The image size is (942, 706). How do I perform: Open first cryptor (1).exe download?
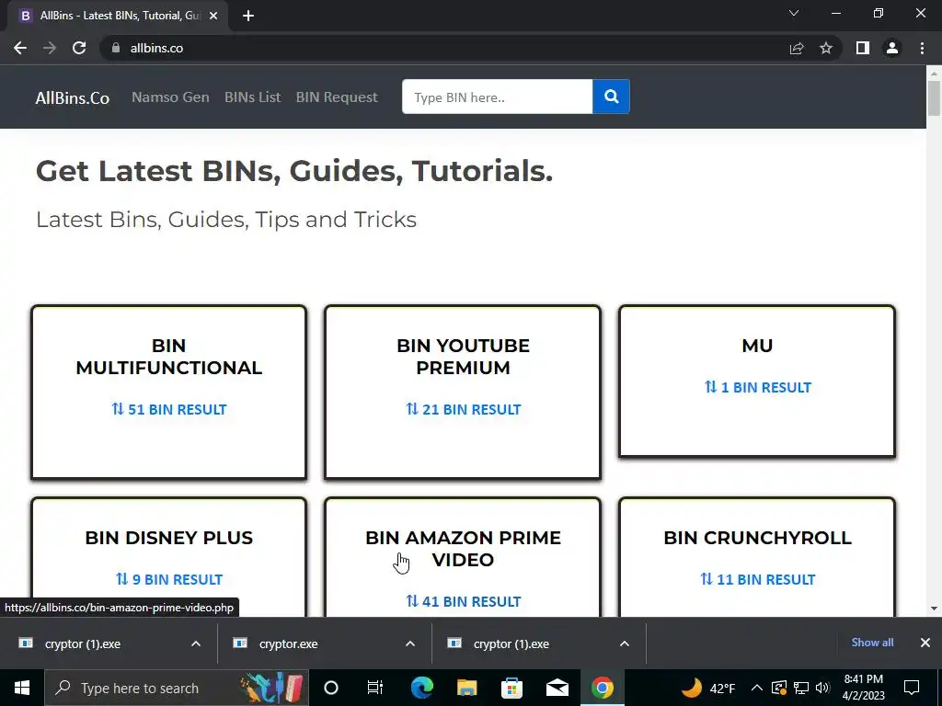[x=82, y=643]
